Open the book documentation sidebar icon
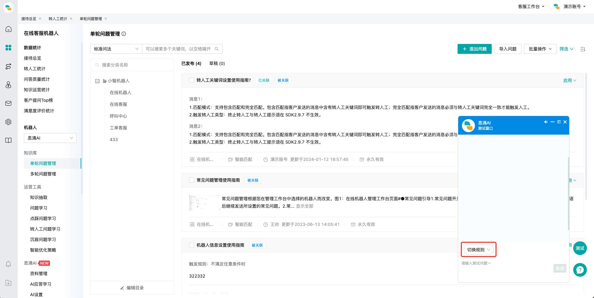Screen dimensions: 594x298 pos(8,140)
